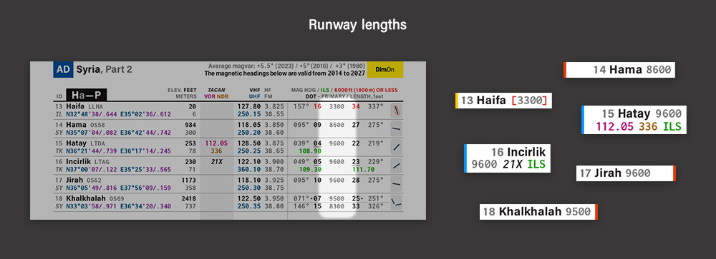This screenshot has height=259, width=716.
Task: Click Khalkhalah elevation 2418 feet
Action: 189,198
